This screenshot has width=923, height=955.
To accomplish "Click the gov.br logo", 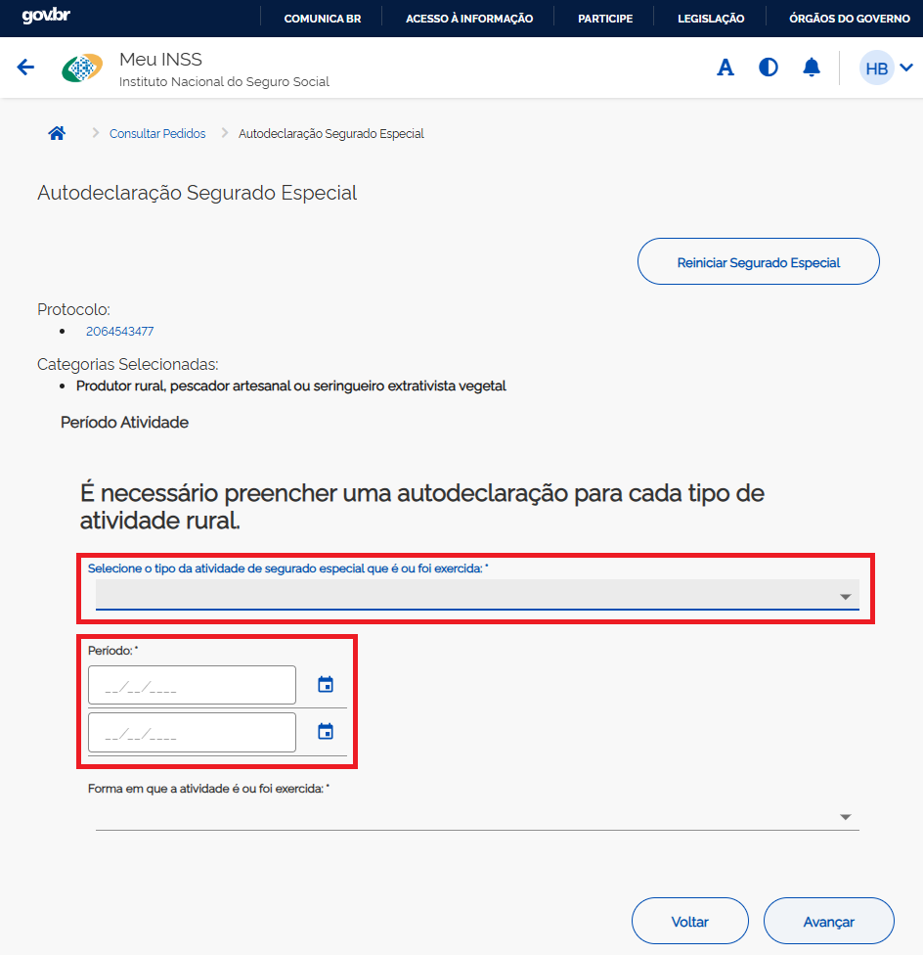I will tap(46, 17).
